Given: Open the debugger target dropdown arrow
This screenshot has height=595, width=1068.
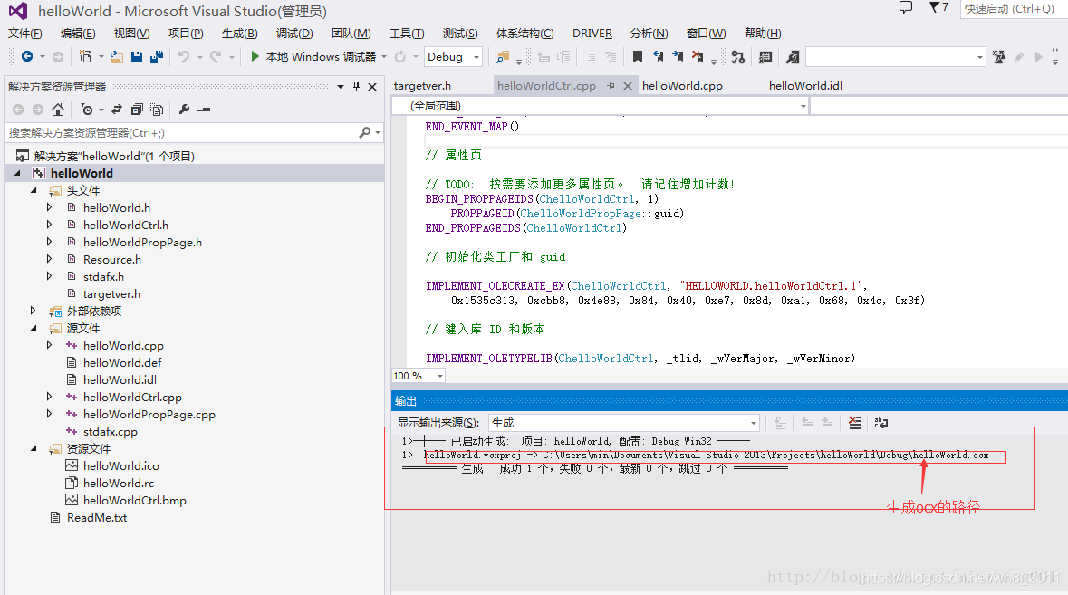Looking at the screenshot, I should click(x=384, y=56).
